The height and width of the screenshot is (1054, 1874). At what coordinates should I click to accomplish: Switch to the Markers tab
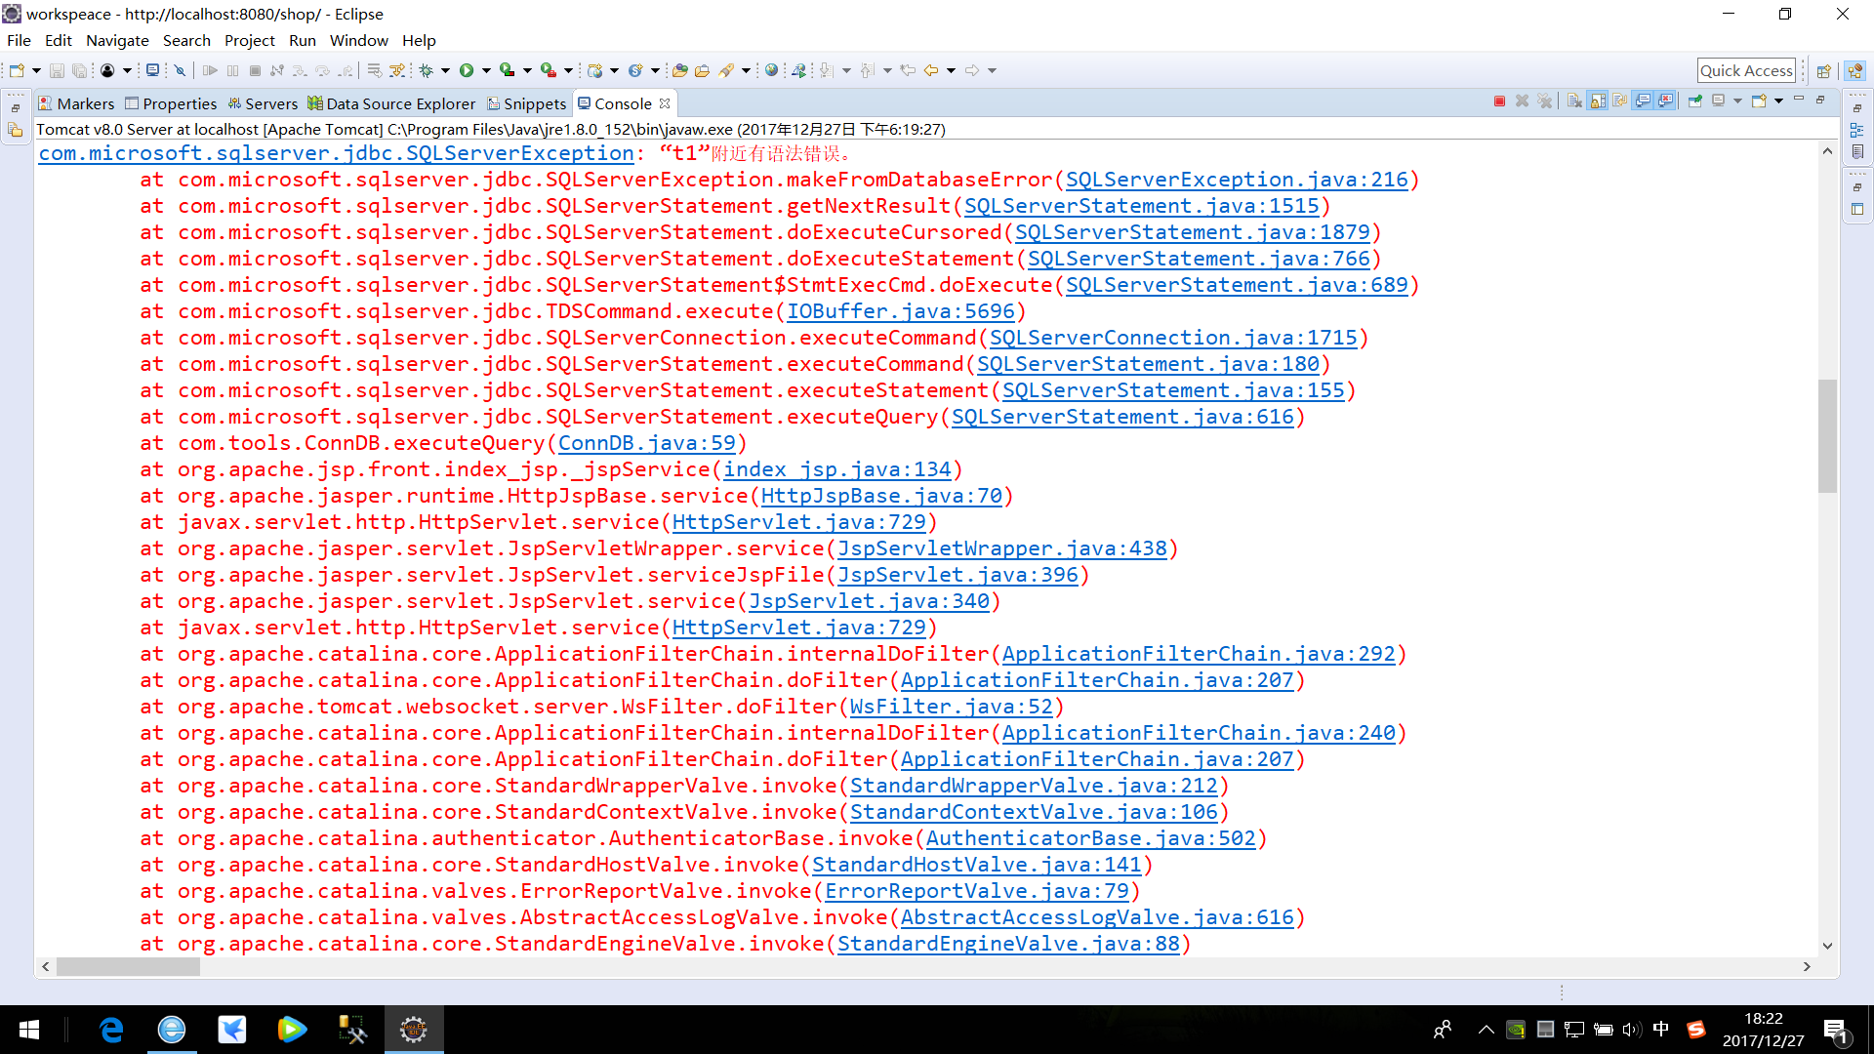coord(76,103)
